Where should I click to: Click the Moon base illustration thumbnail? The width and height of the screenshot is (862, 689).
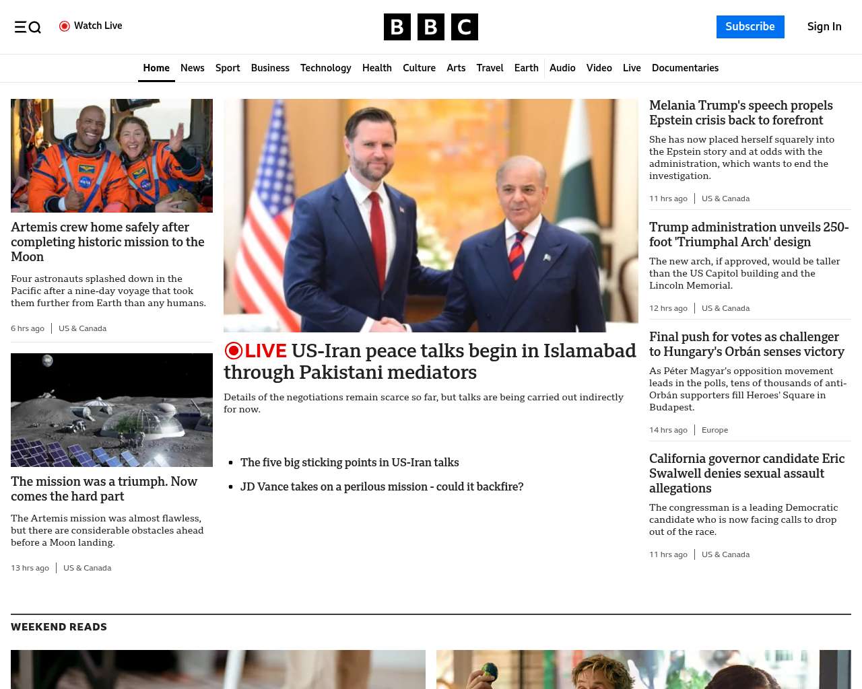pyautogui.click(x=112, y=410)
